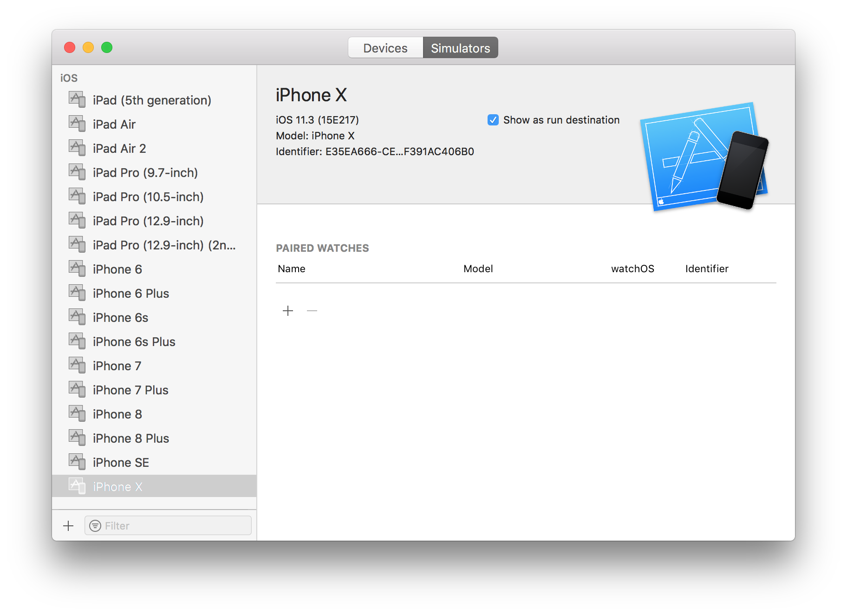Select the iPhone 8 Plus list entry
Image resolution: width=847 pixels, height=615 pixels.
pos(130,437)
